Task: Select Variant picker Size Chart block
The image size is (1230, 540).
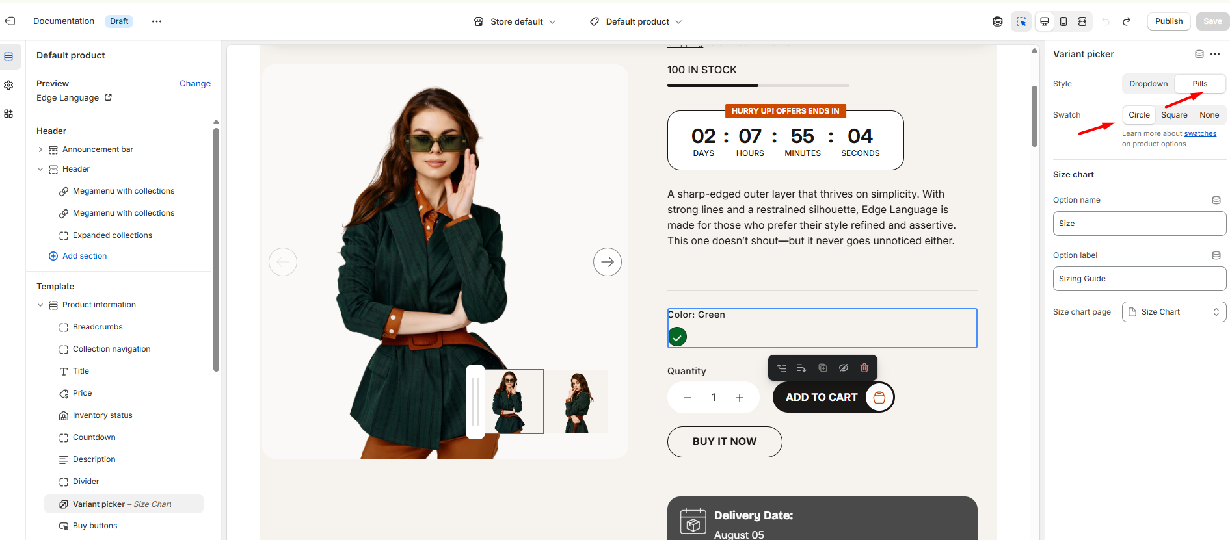Action: (124, 504)
